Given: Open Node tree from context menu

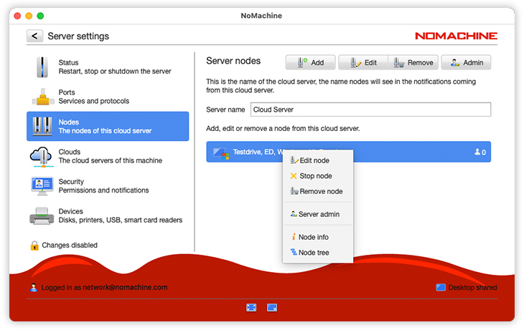Looking at the screenshot, I should pos(313,253).
